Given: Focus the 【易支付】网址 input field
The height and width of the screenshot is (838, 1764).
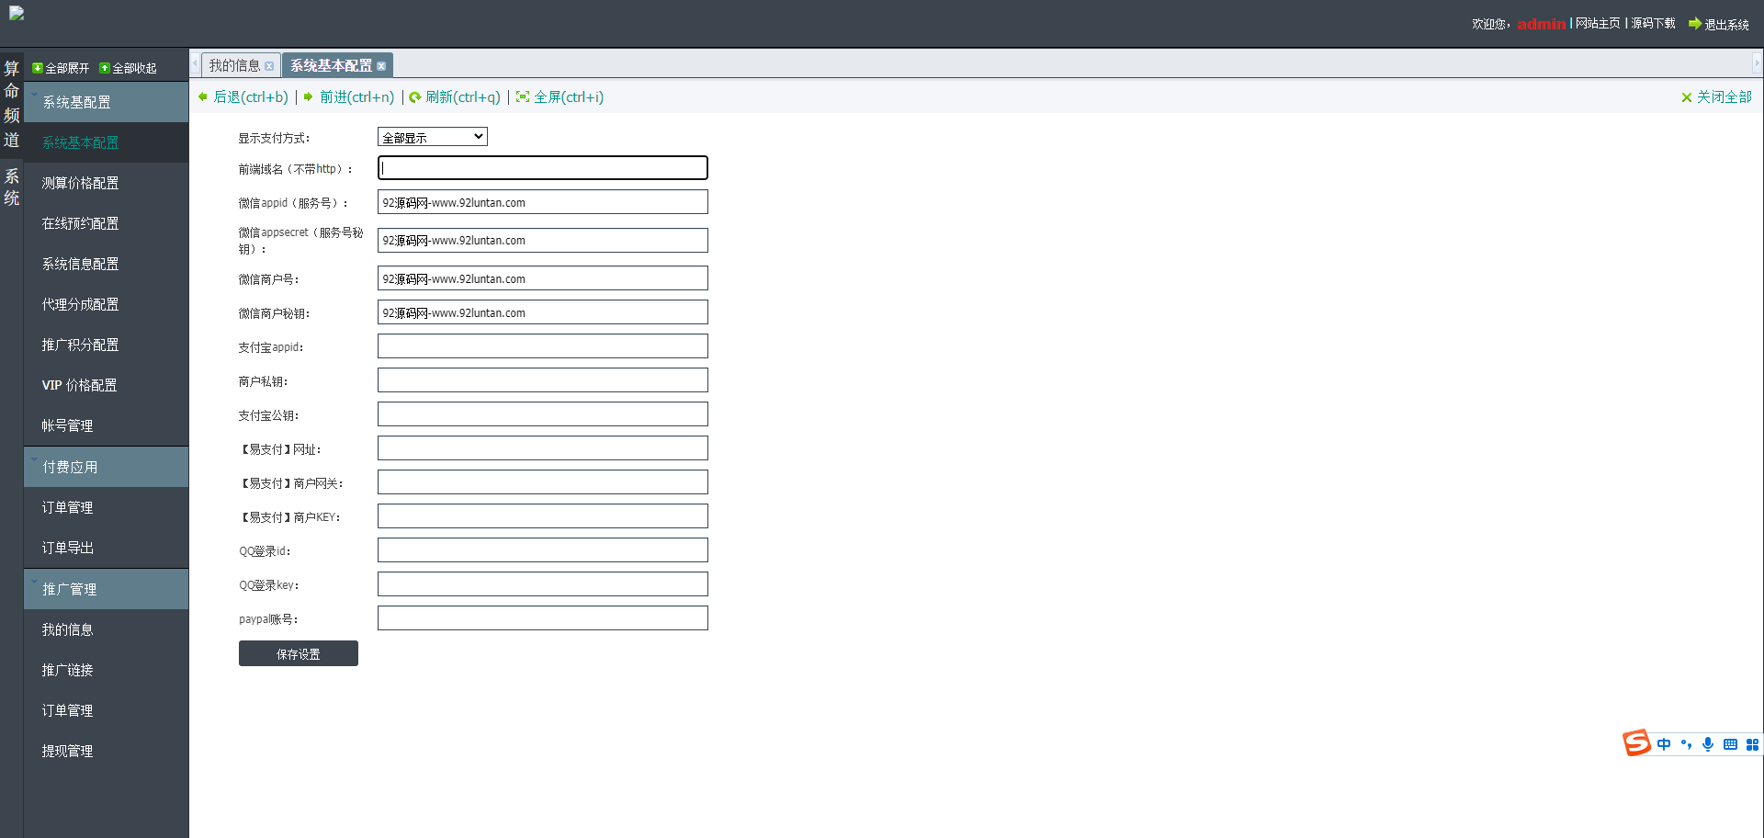Looking at the screenshot, I should (543, 448).
